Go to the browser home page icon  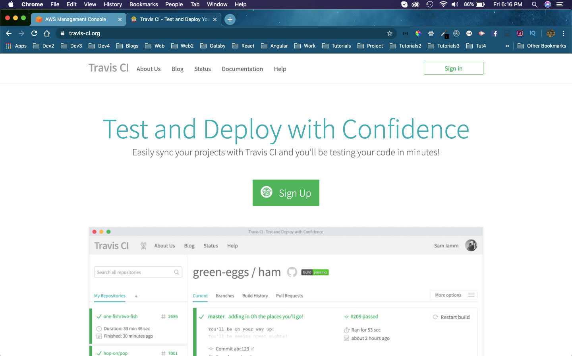(x=47, y=33)
